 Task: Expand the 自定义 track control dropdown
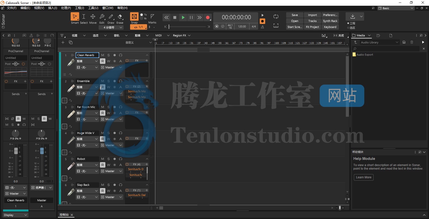pos(139,42)
